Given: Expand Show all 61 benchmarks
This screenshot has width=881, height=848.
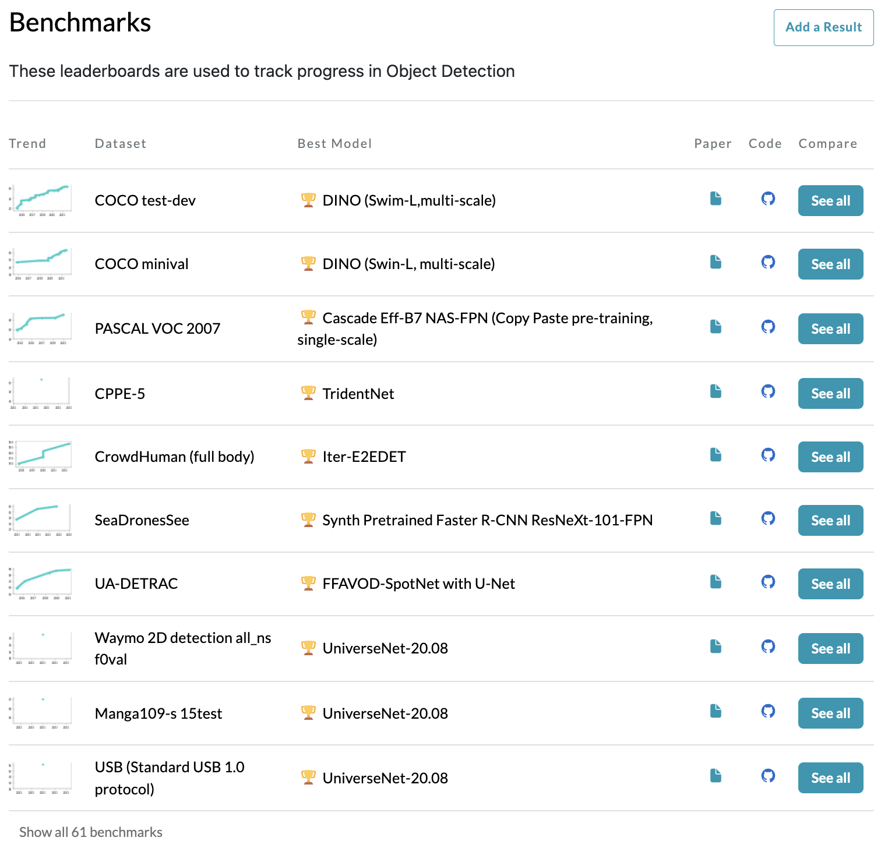Looking at the screenshot, I should click(91, 832).
